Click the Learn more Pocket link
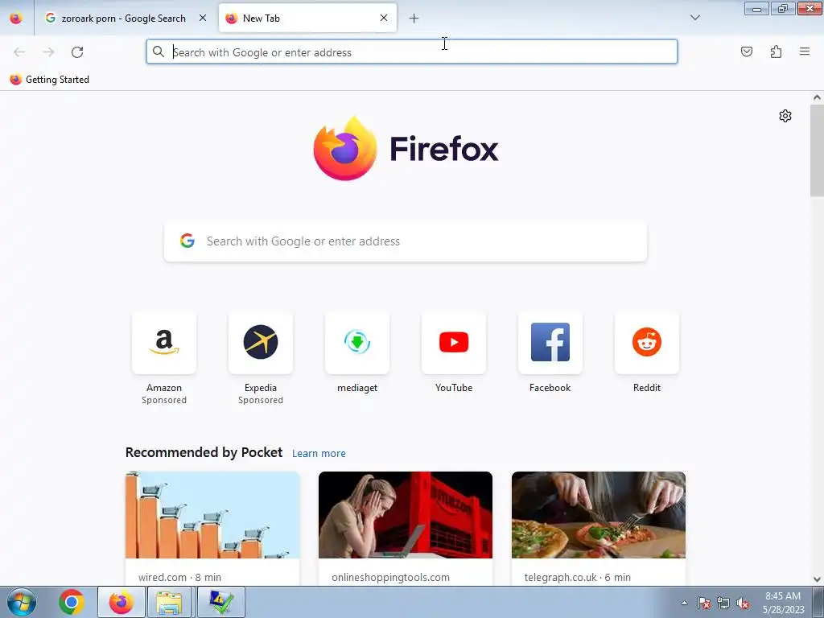The image size is (824, 618). tap(319, 454)
